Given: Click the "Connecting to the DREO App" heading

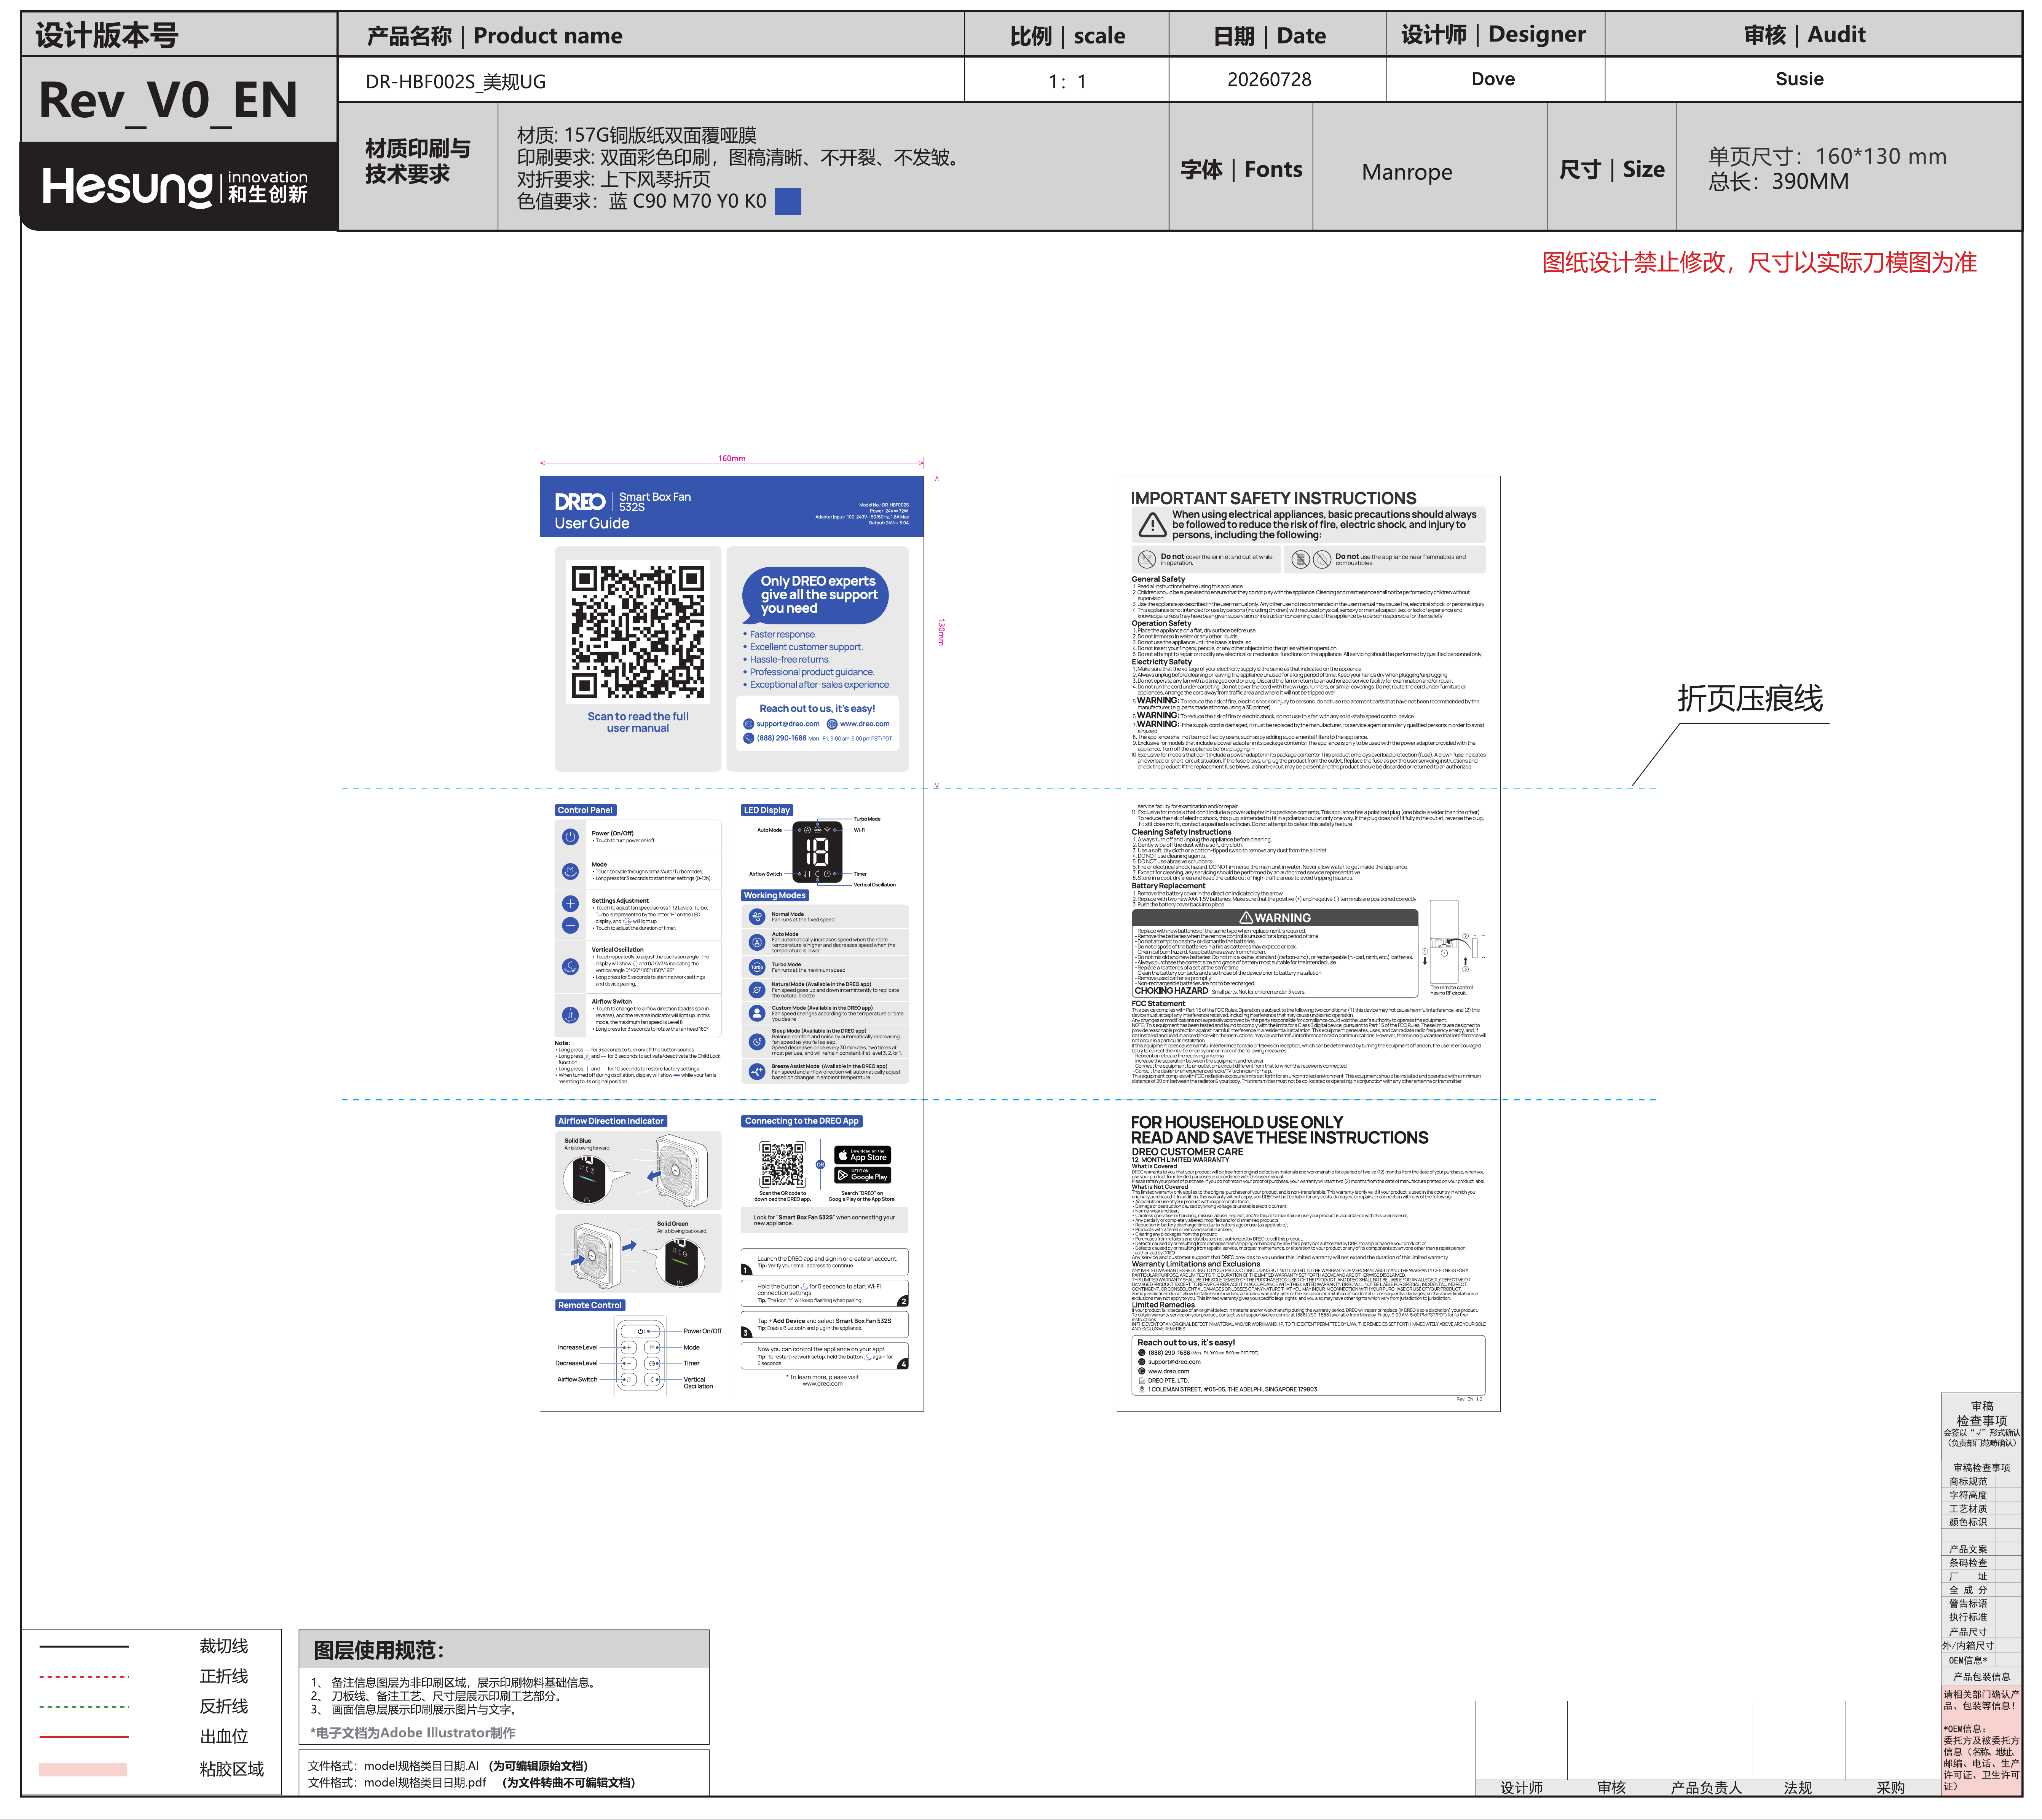Looking at the screenshot, I should (x=802, y=1121).
